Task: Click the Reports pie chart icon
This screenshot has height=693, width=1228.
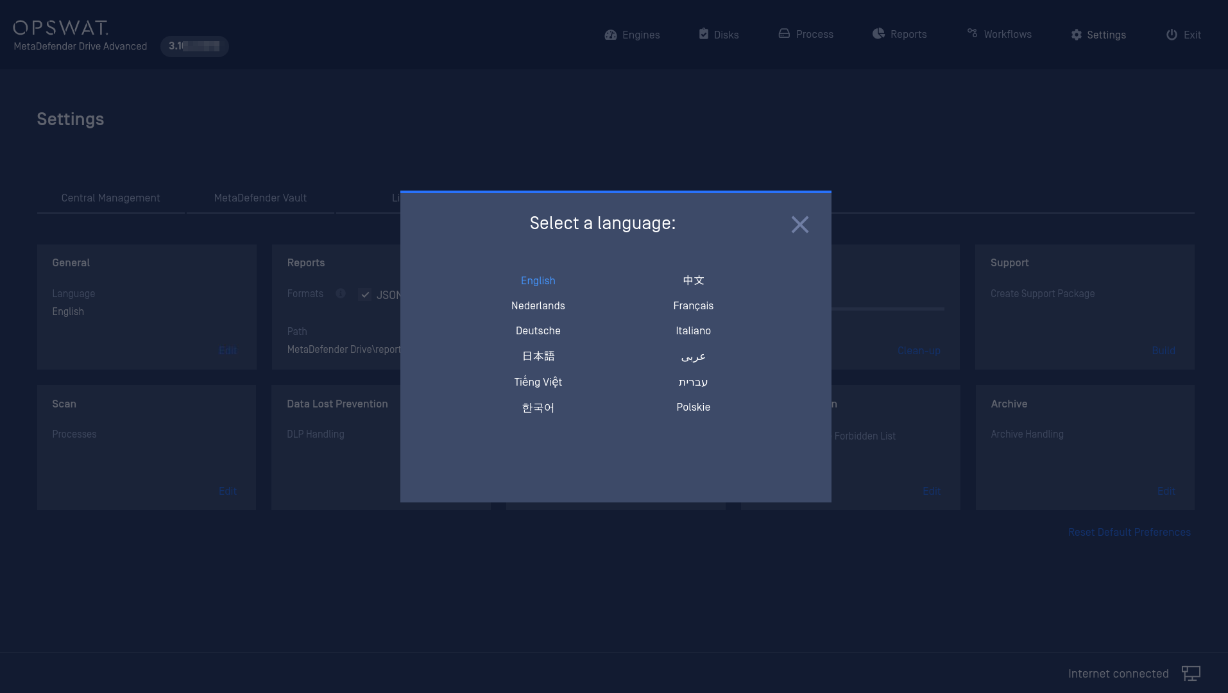Action: [x=878, y=33]
